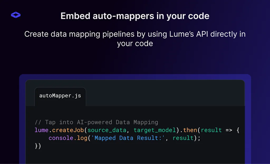Select the target_model parameter

pos(154,130)
